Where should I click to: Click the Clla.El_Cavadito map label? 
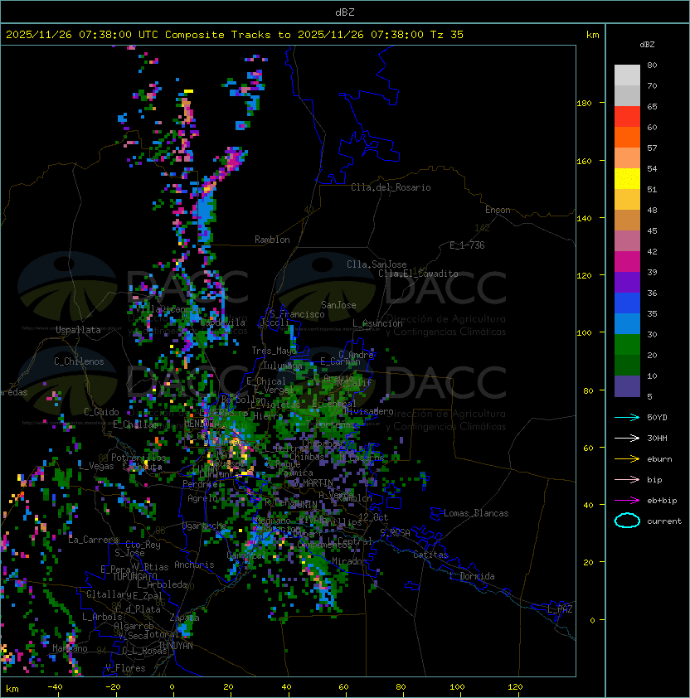click(418, 274)
